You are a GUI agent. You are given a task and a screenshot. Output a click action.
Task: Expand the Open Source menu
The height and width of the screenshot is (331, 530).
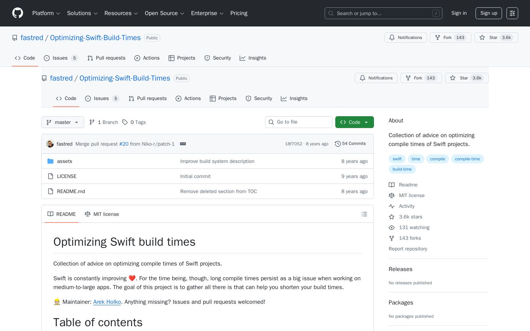165,13
